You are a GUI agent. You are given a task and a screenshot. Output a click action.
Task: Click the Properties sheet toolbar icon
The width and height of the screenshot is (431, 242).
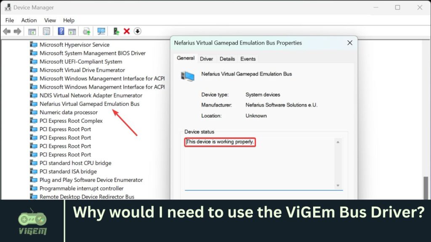coord(46,31)
